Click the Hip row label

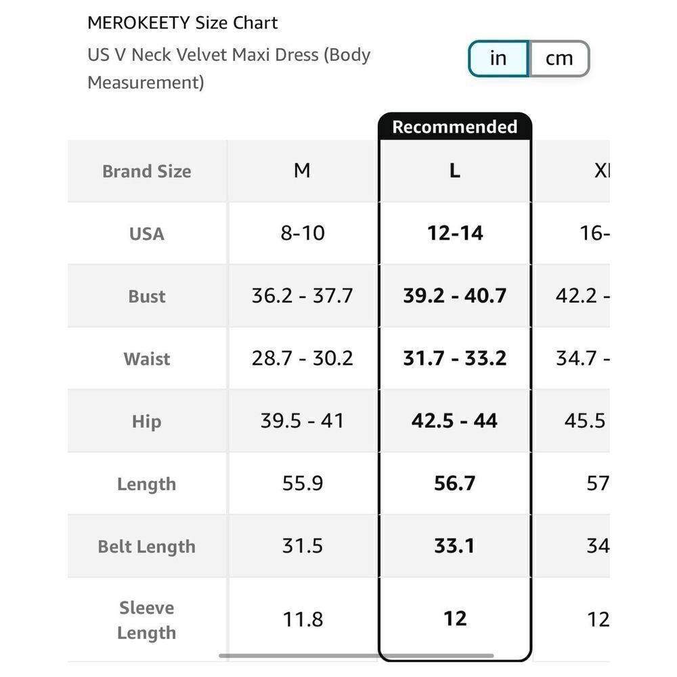click(x=147, y=421)
